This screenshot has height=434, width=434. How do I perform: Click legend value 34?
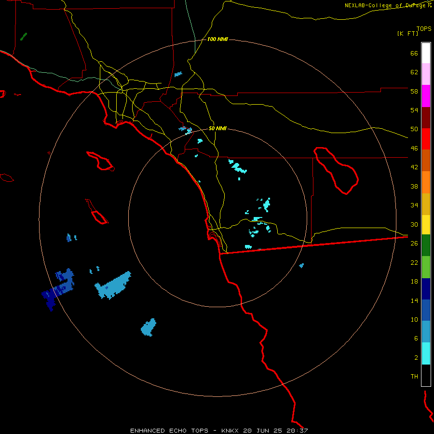coord(414,205)
